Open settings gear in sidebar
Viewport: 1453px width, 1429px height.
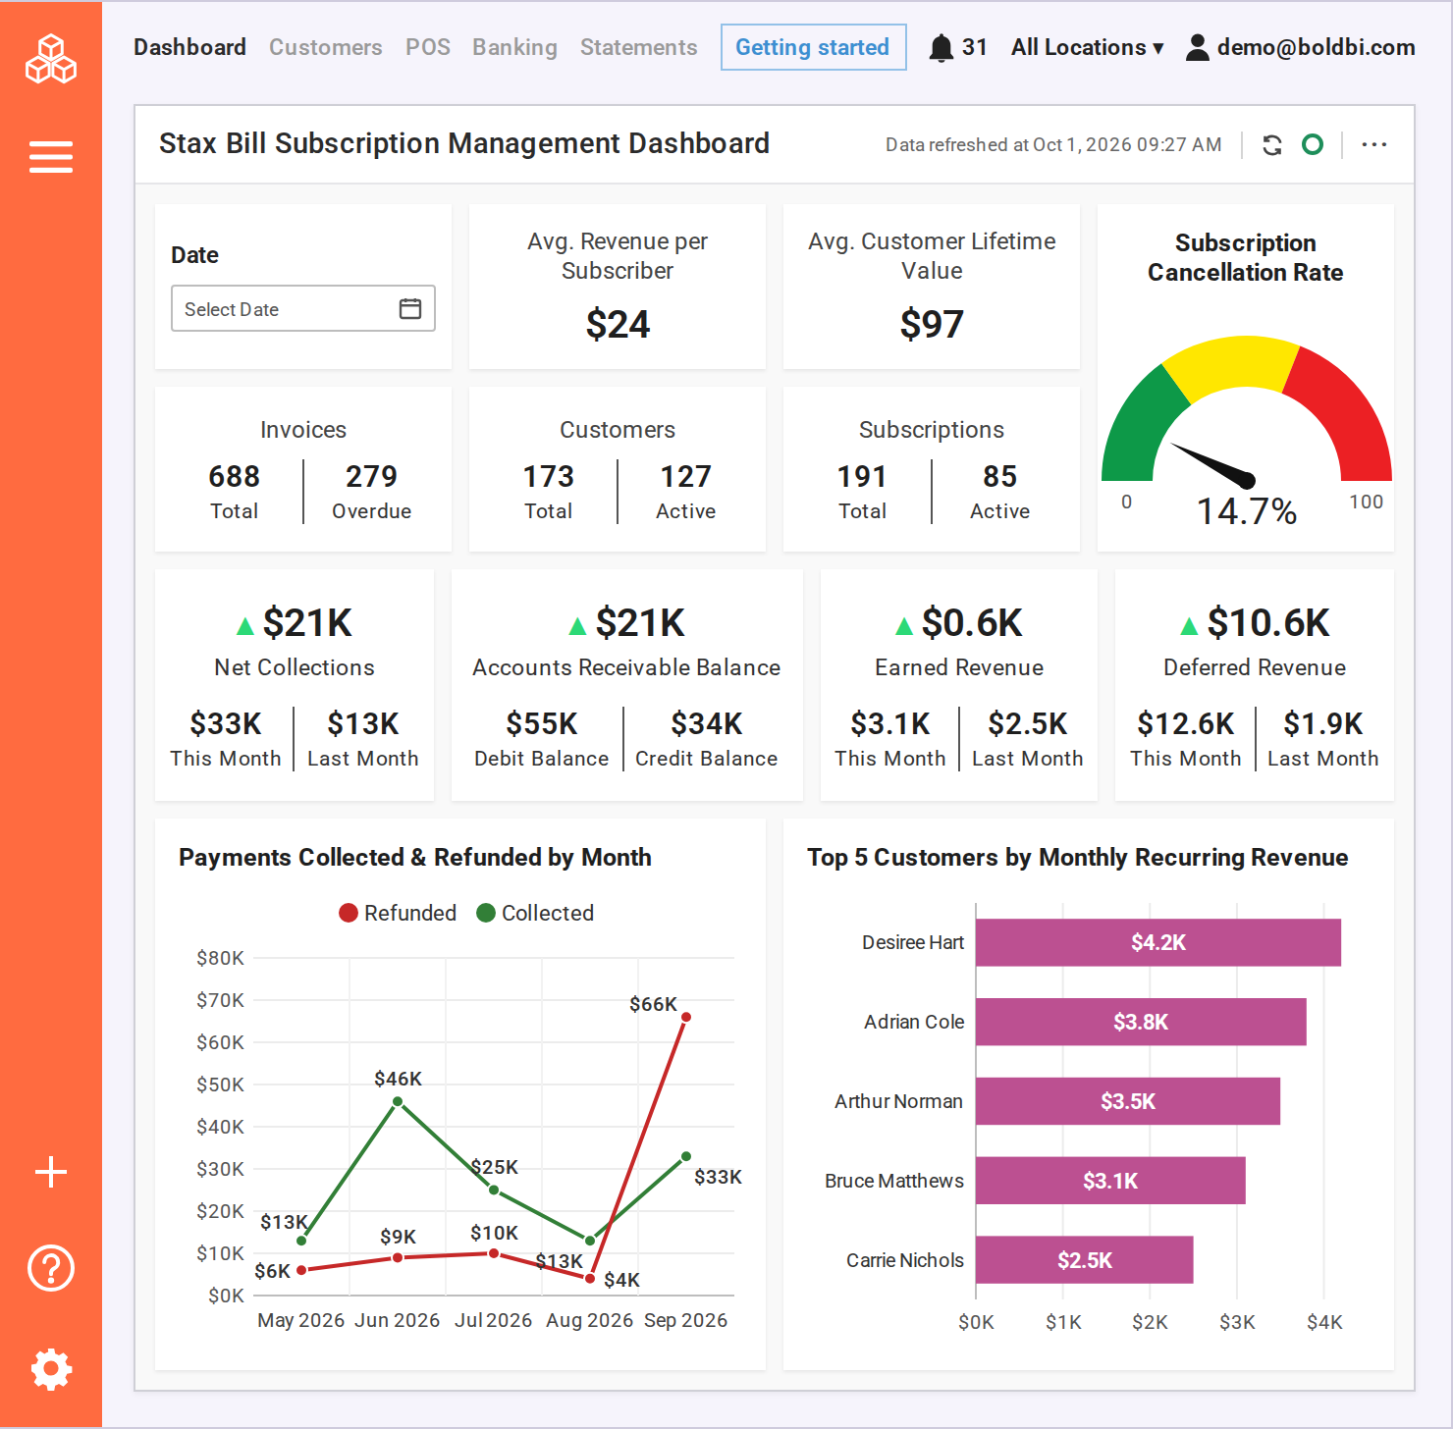[51, 1369]
